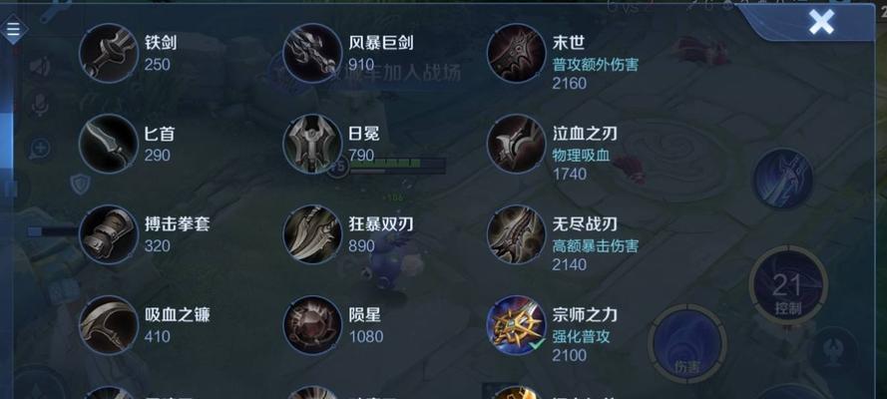Toggle the speaker sound icon

click(40, 67)
